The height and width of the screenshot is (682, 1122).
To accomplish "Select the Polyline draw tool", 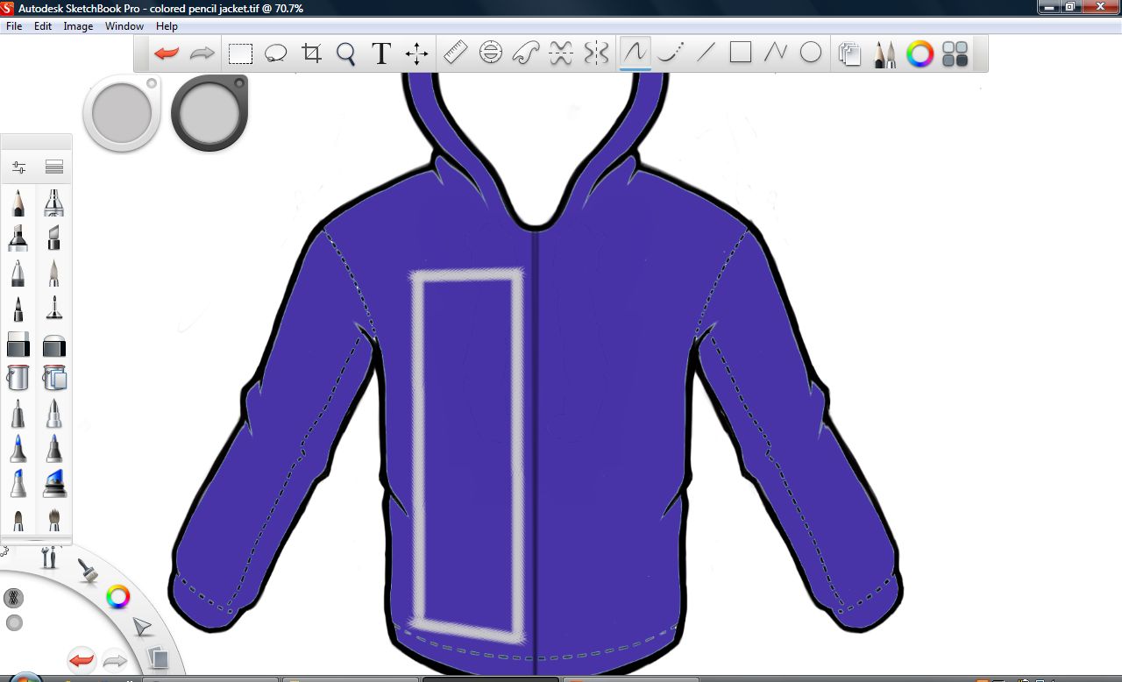I will point(776,53).
